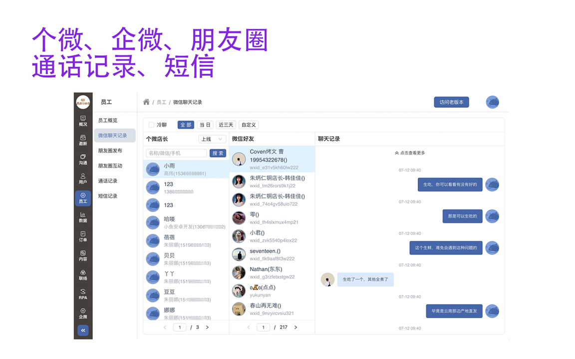The image size is (575, 359).
Task: Open the RPA sidebar icon
Action: [x=83, y=294]
